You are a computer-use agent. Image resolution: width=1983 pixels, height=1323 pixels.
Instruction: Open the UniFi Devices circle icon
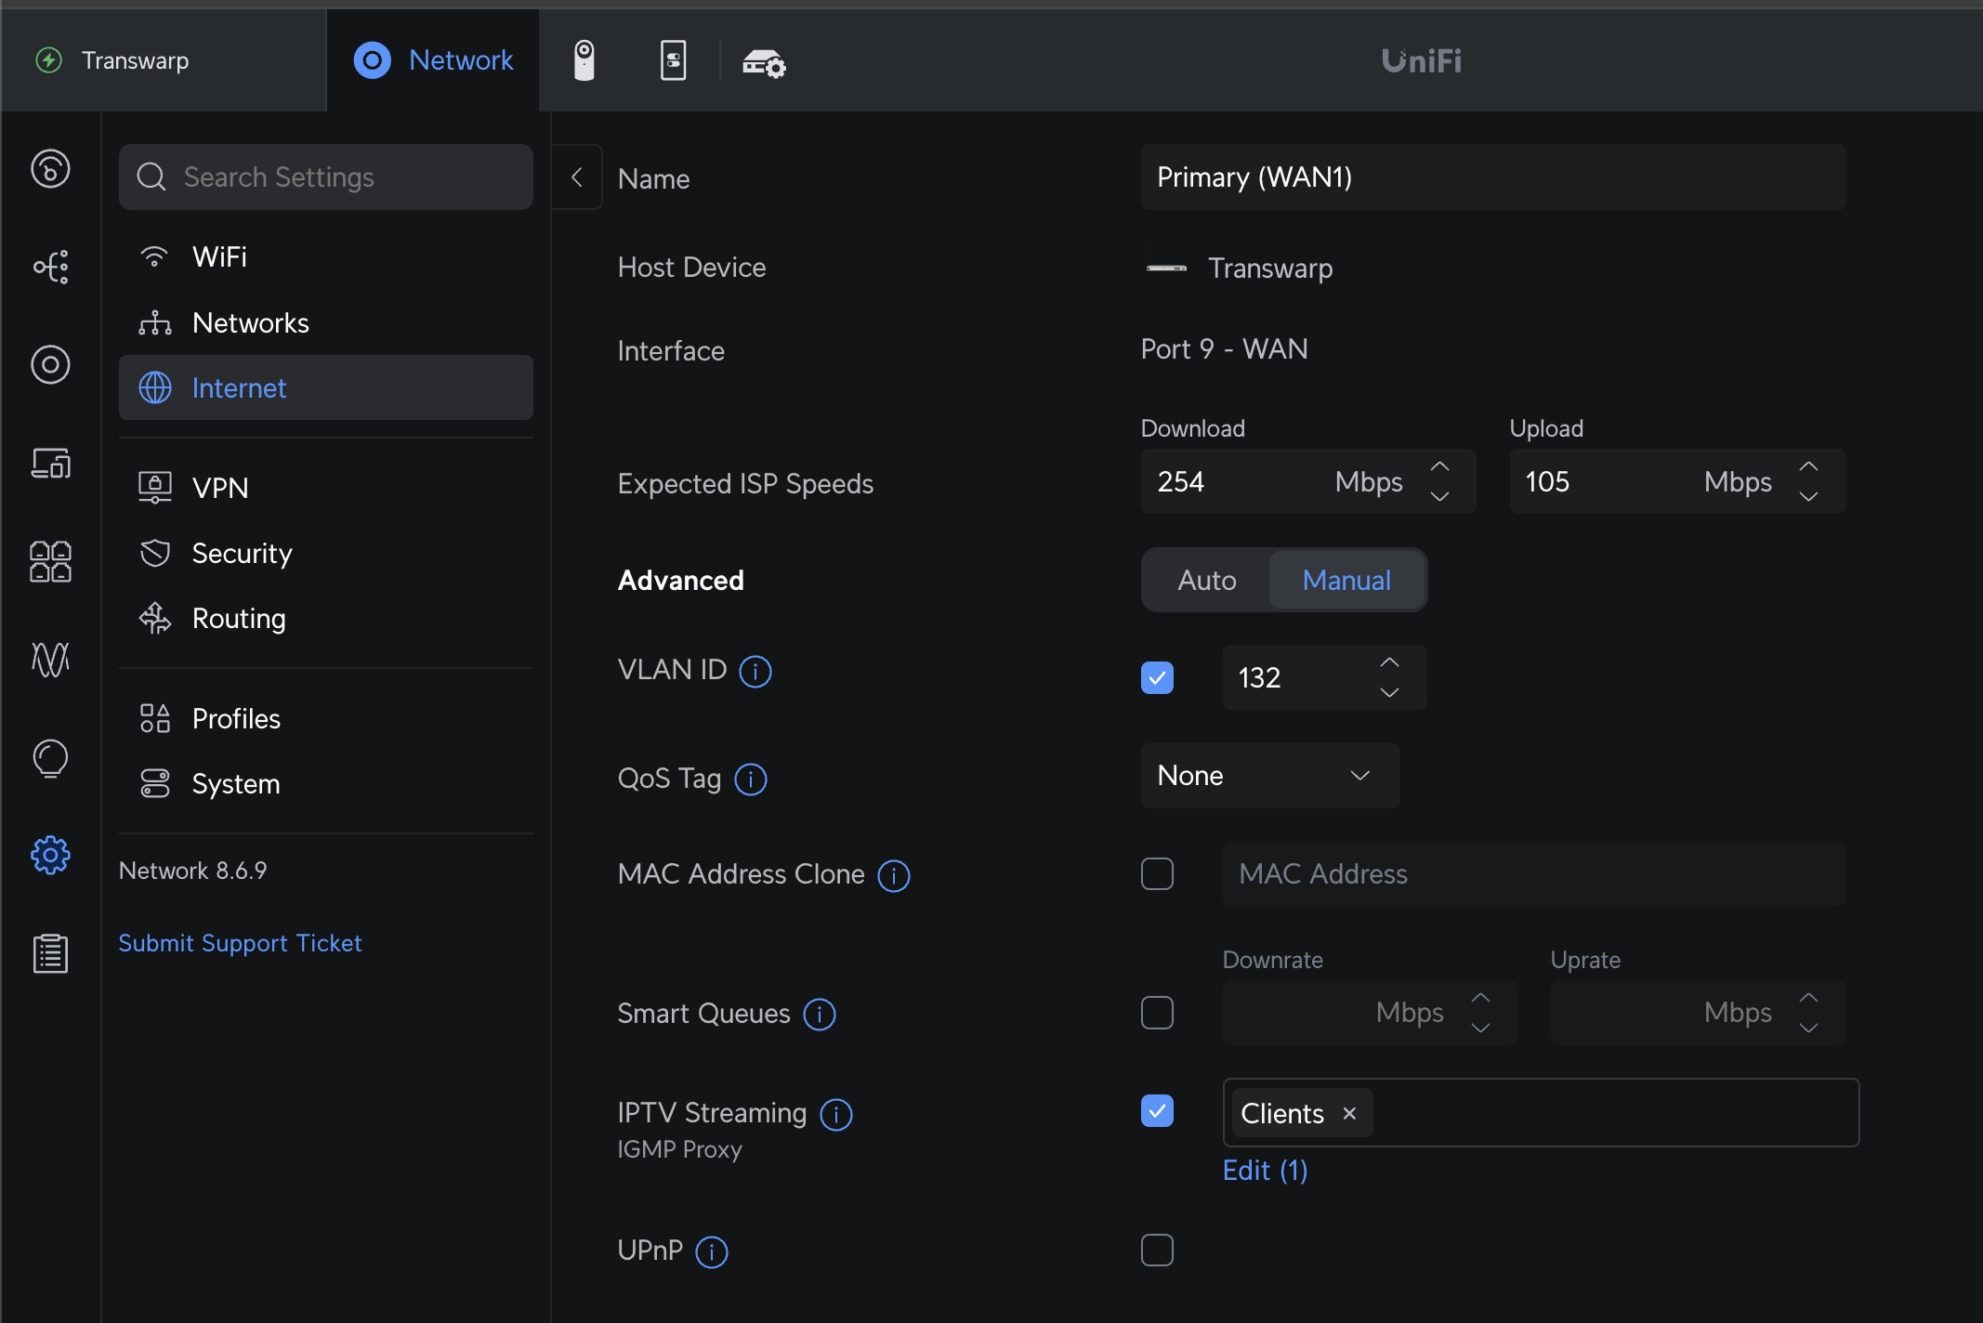50,365
